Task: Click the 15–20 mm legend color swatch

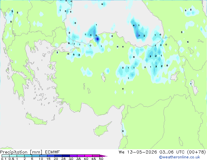Action: (x=51, y=156)
